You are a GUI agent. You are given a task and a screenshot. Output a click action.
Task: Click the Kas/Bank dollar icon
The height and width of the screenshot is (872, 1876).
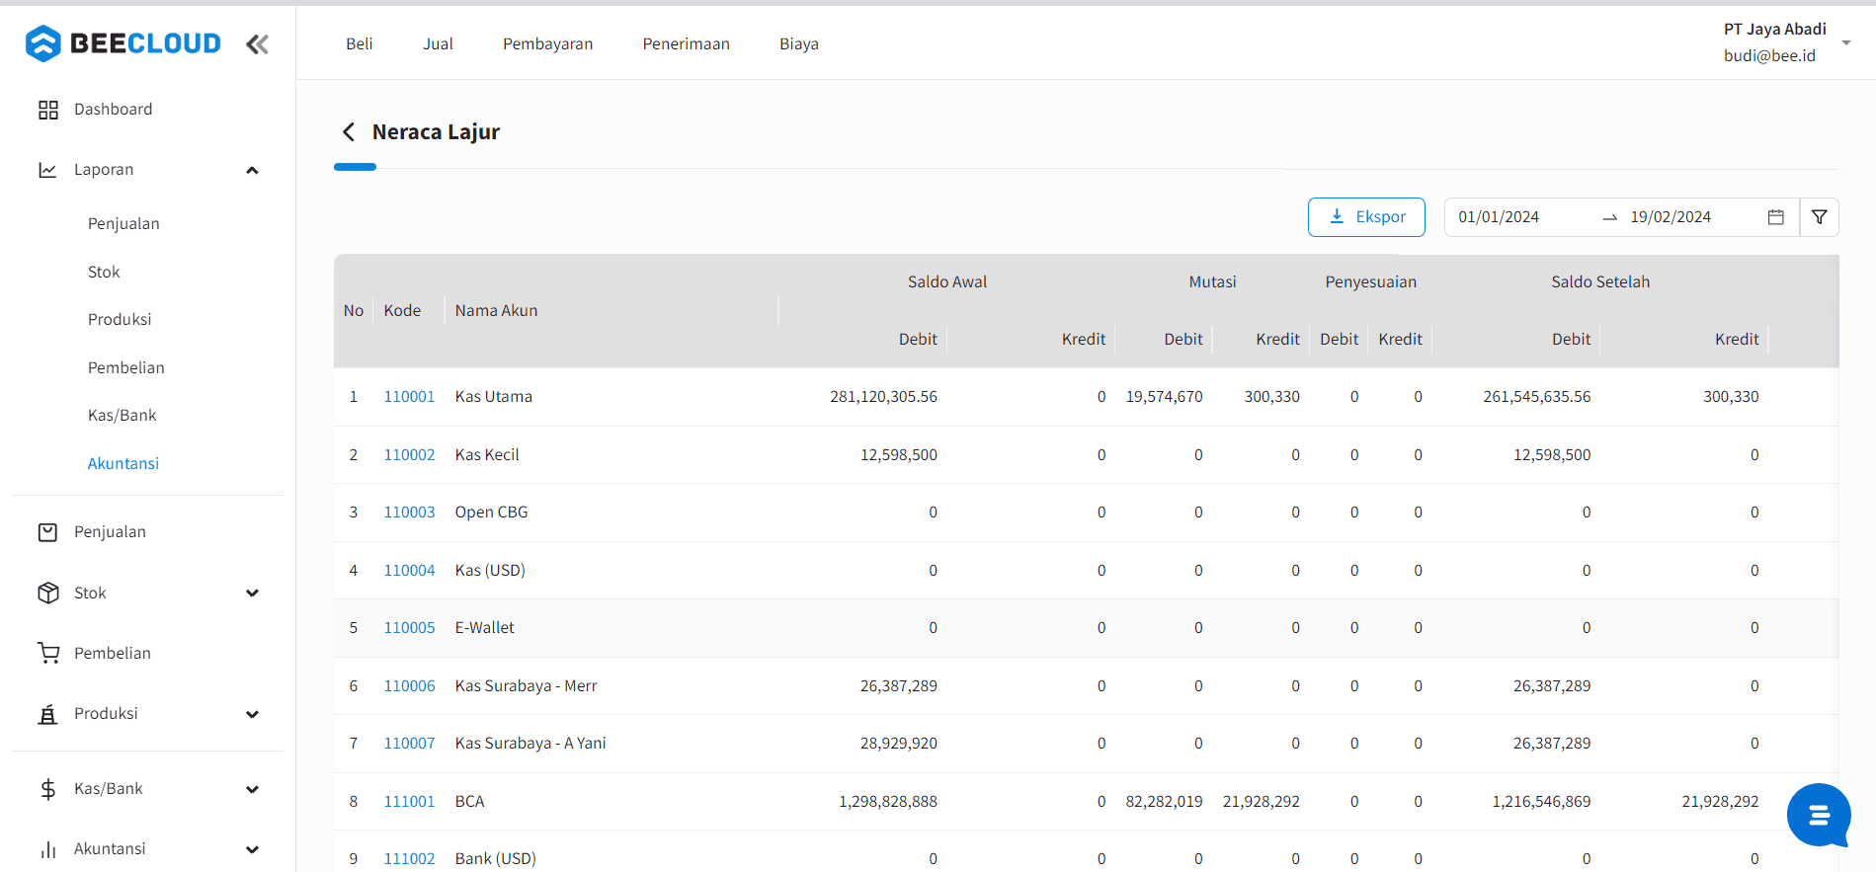coord(47,789)
